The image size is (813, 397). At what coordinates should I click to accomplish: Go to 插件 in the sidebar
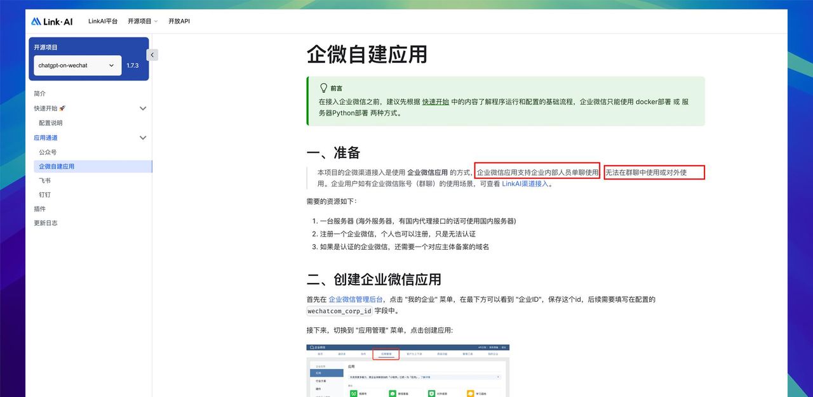40,209
